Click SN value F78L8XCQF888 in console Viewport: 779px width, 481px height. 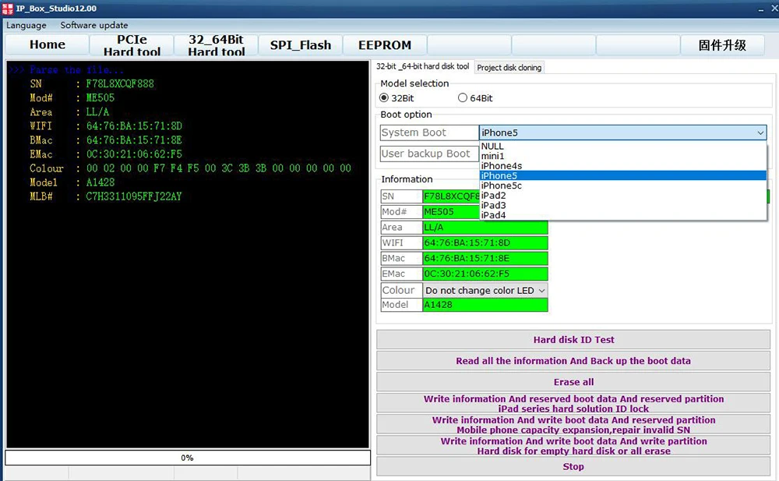pyautogui.click(x=120, y=83)
